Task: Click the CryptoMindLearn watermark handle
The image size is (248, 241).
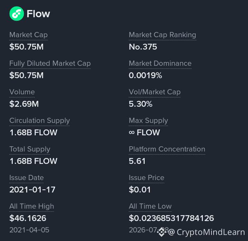Action: (206, 232)
